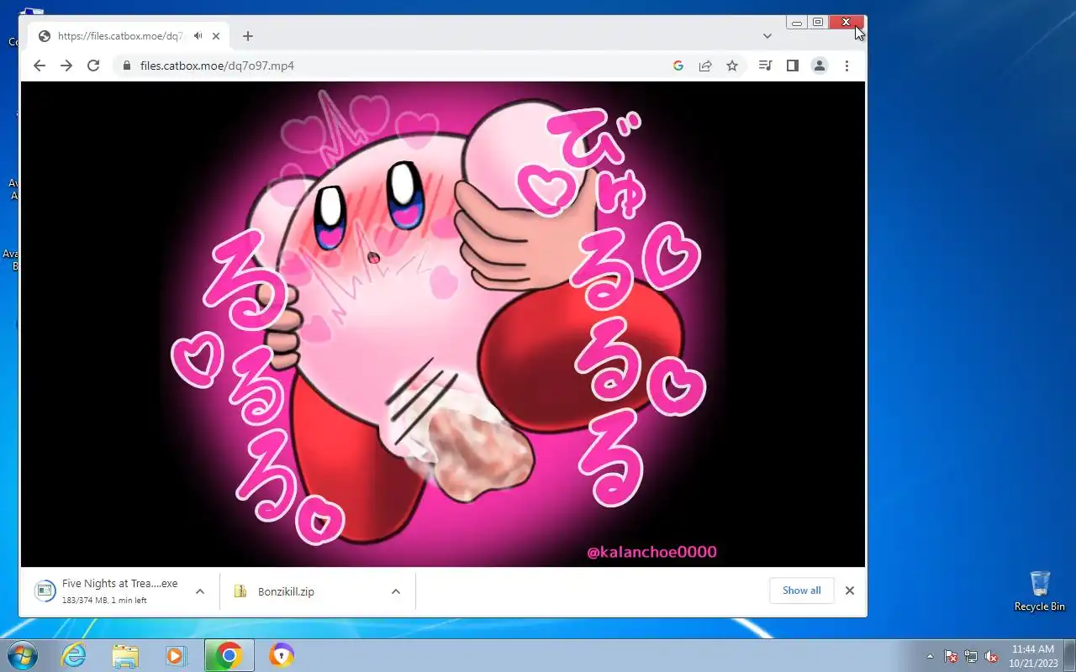Toggle the Chrome side panel
The image size is (1076, 672).
[792, 66]
